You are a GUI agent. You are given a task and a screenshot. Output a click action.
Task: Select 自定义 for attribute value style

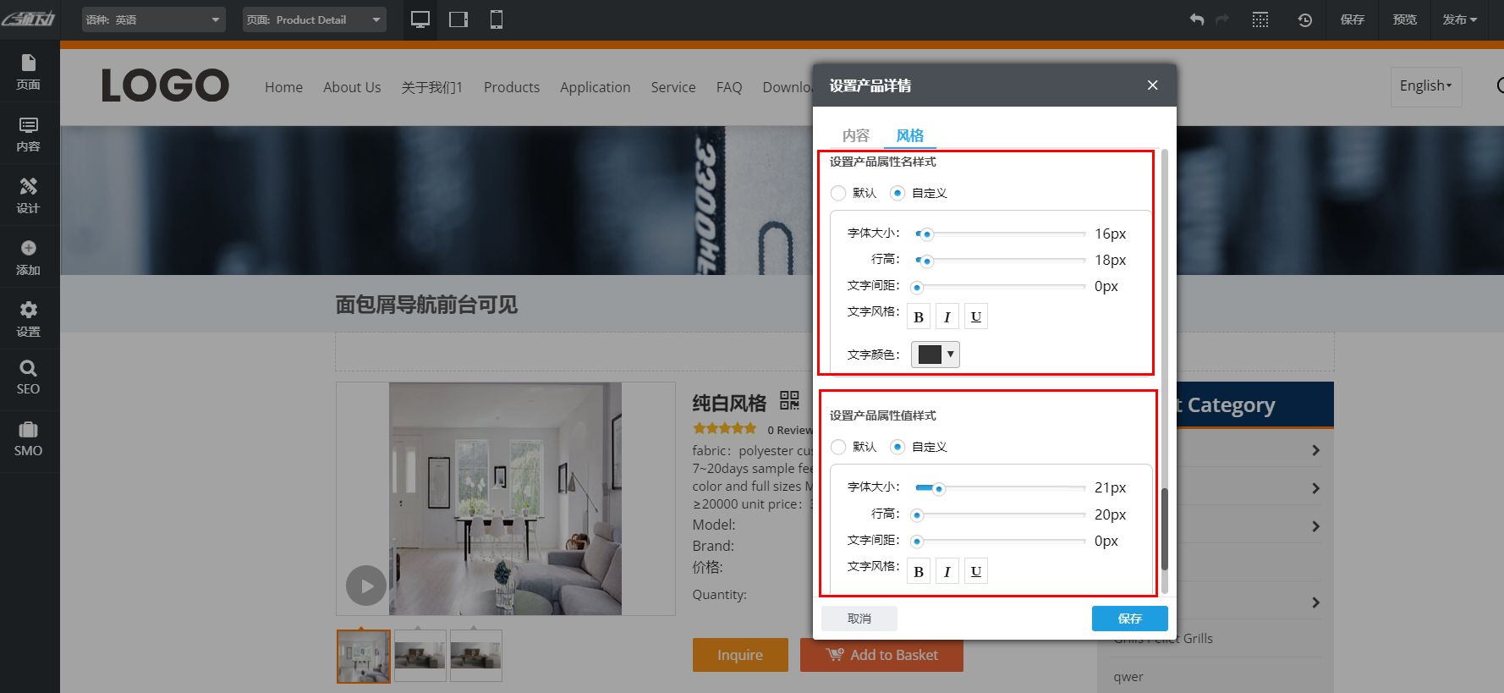(x=897, y=447)
